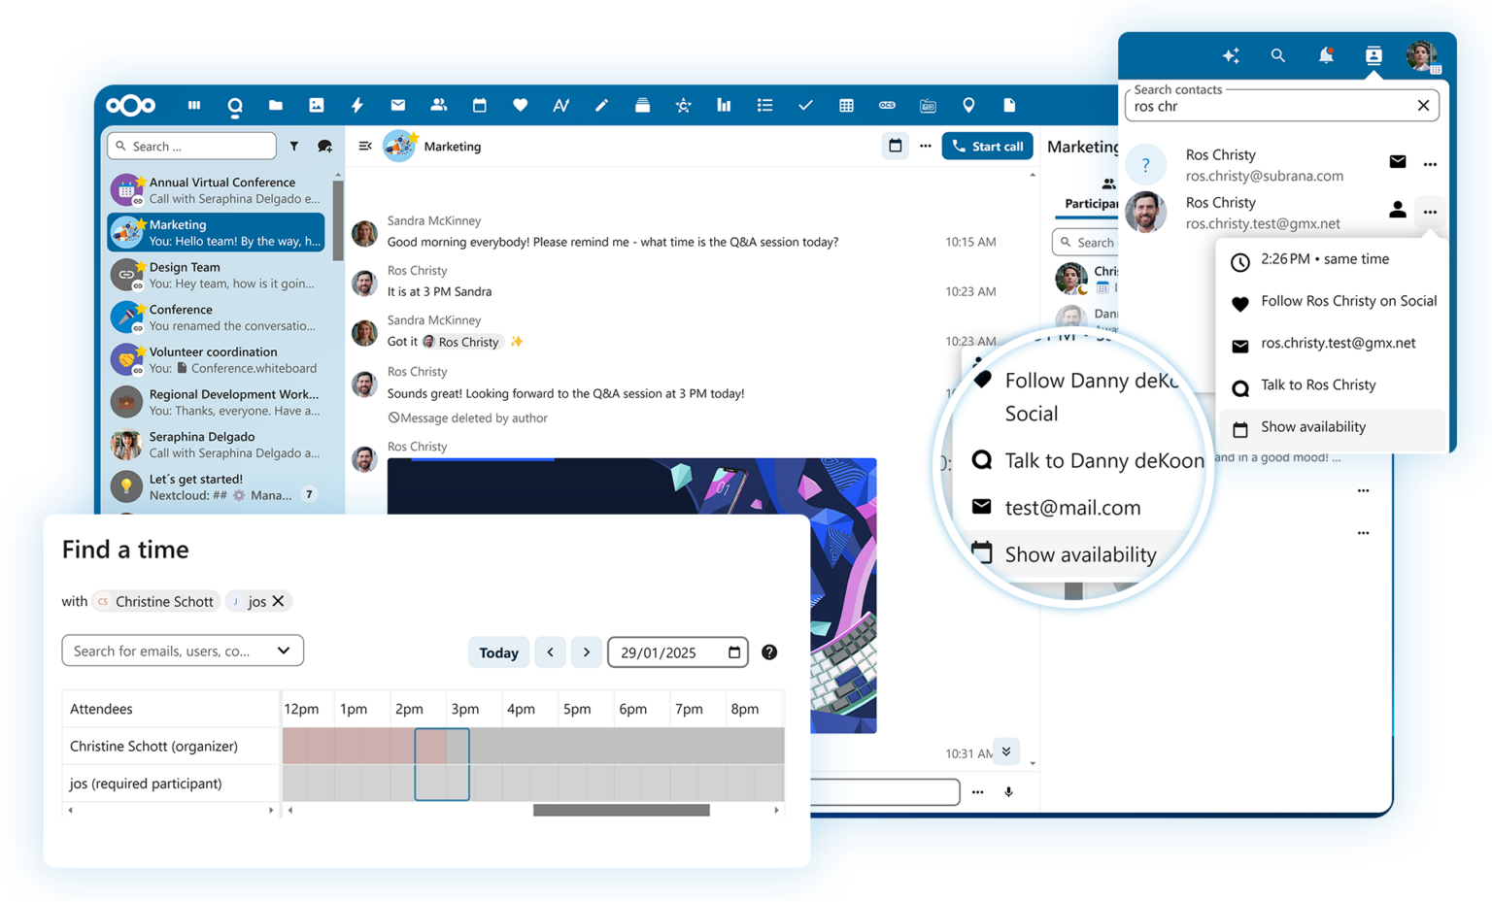Open the Analytics bar-chart app icon
Viewport: 1492px width, 902px height.
[724, 105]
